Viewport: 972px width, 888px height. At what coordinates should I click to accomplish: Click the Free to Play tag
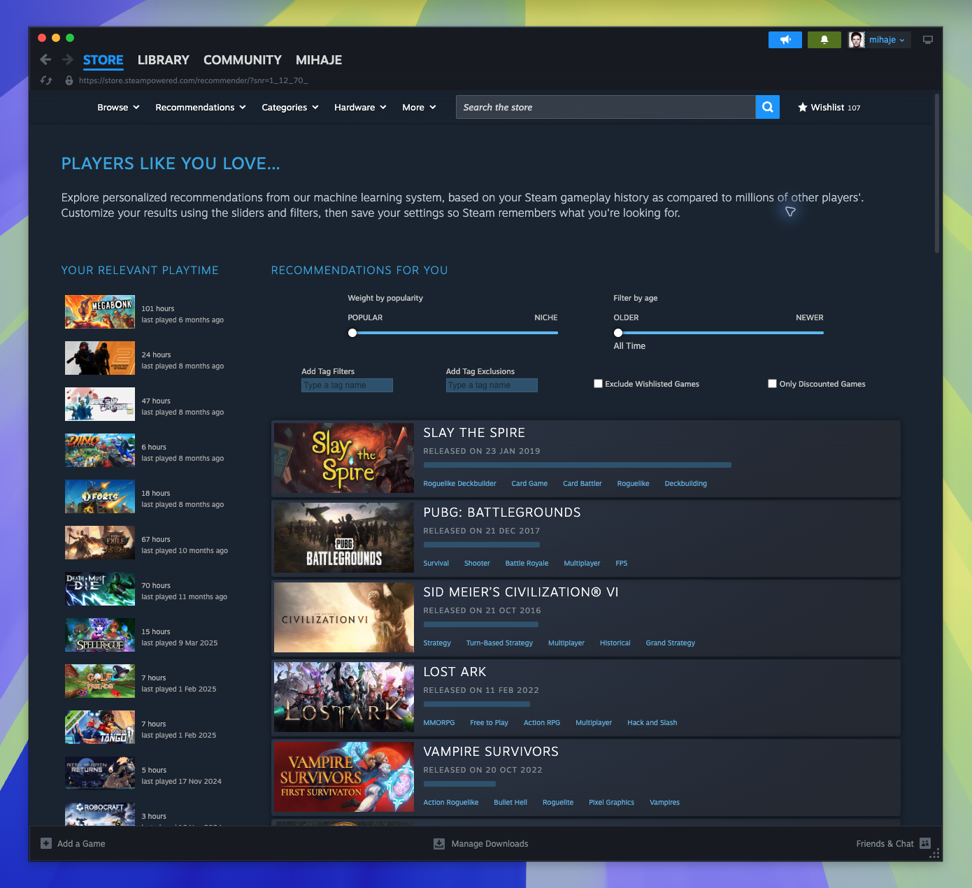coord(489,722)
